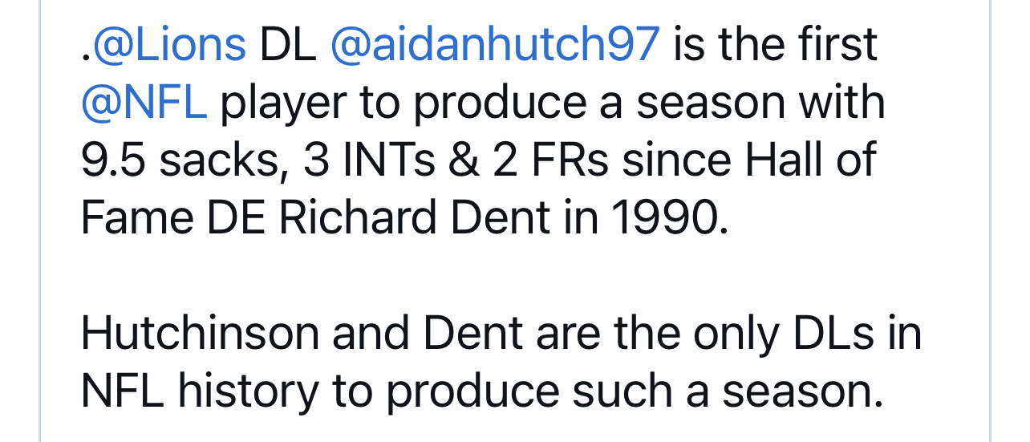Click the year '1990' in the tweet

click(668, 217)
